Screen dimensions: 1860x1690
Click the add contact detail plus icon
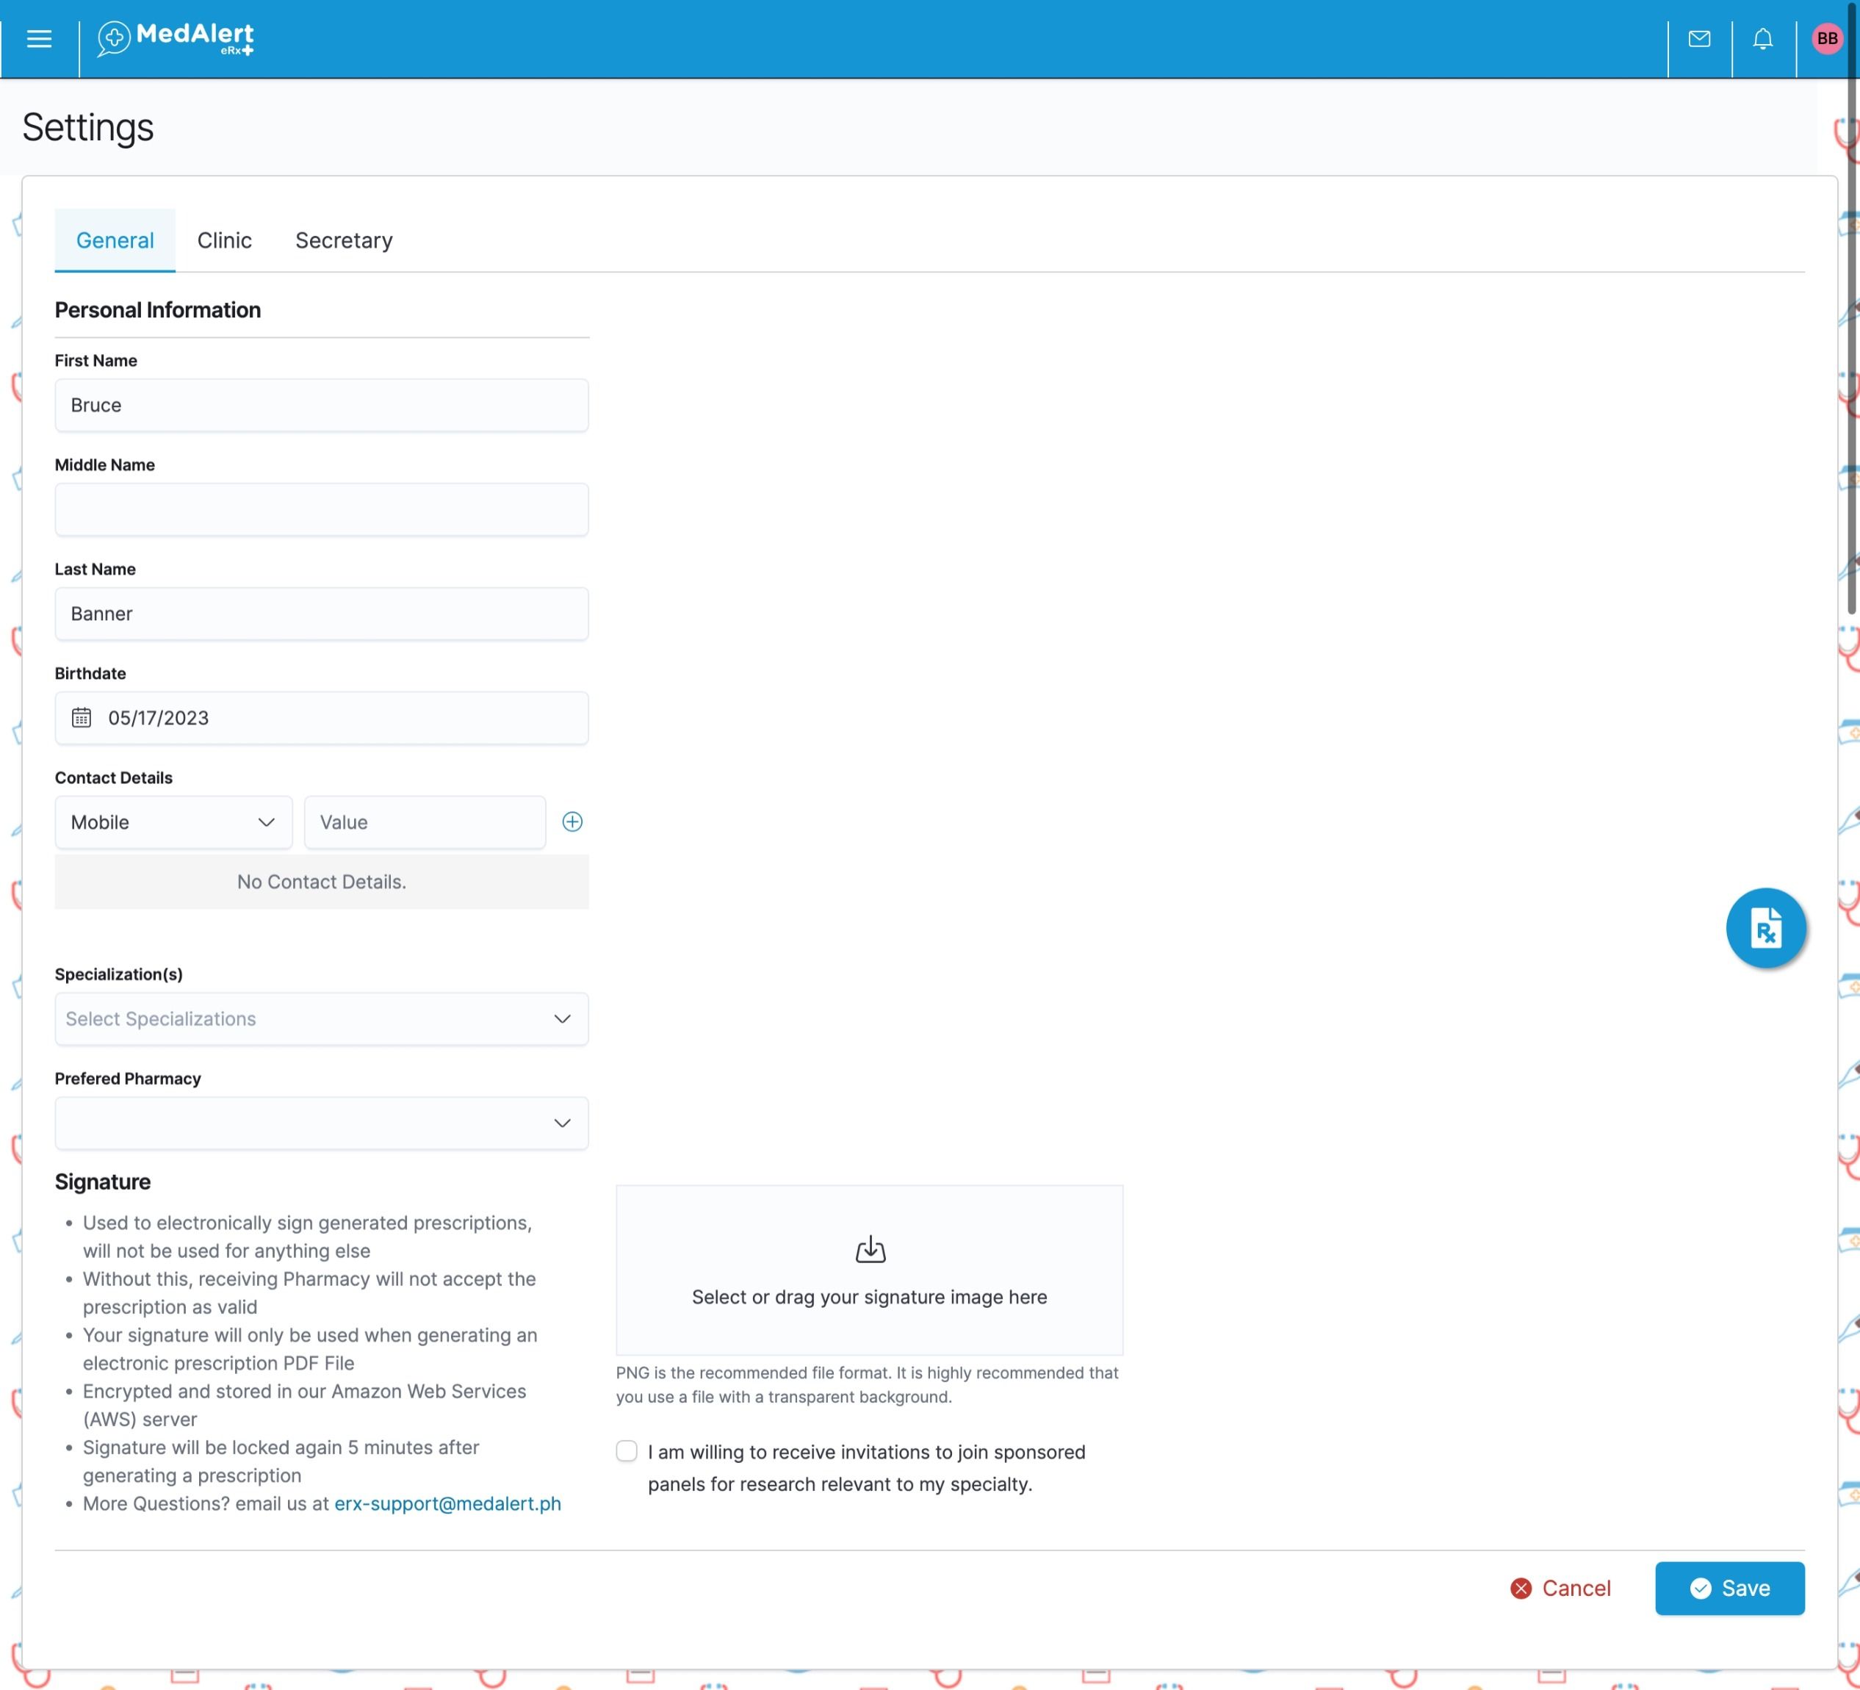click(x=572, y=821)
